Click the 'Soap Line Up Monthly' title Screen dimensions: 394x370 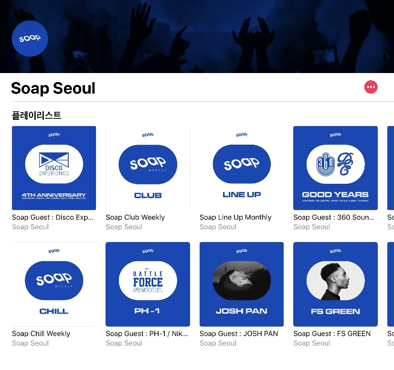click(235, 217)
